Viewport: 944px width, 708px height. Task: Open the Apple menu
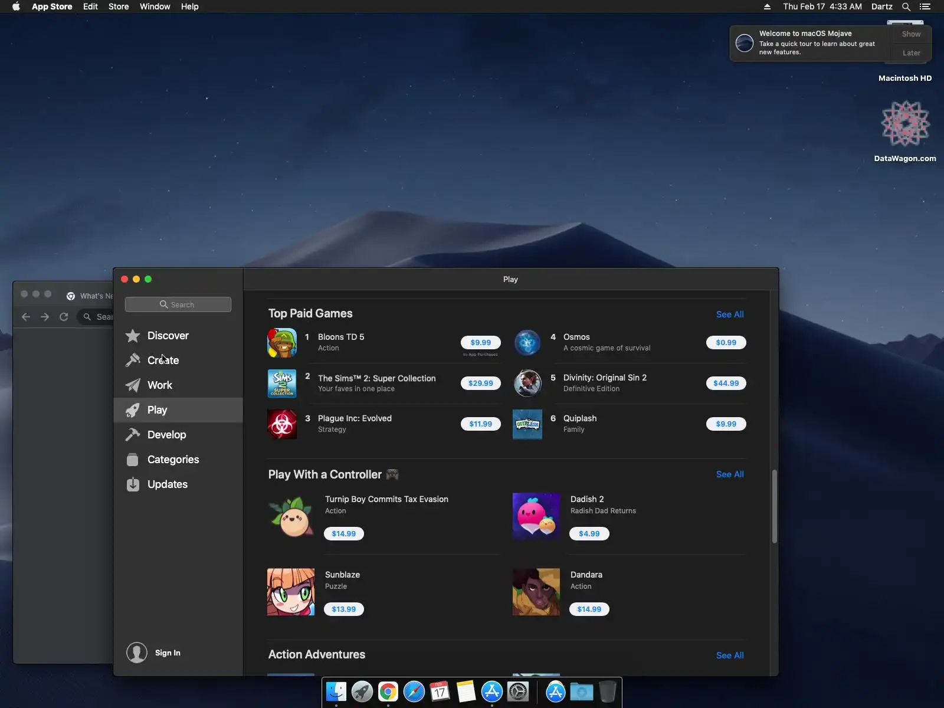tap(16, 6)
